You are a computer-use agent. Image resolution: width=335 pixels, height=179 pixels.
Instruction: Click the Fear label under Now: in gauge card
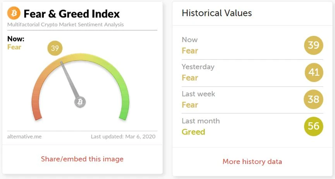(x=14, y=47)
